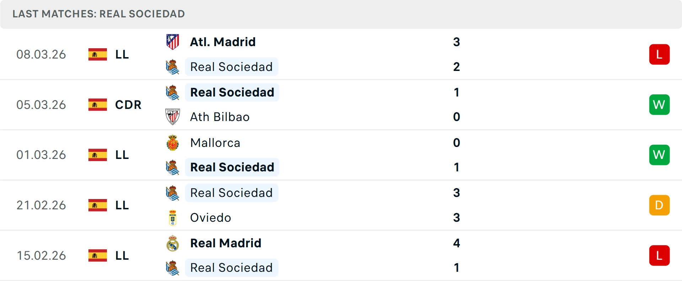Toggle the W badge for the Ath Bilbao win
This screenshot has height=281, width=682.
pyautogui.click(x=659, y=105)
